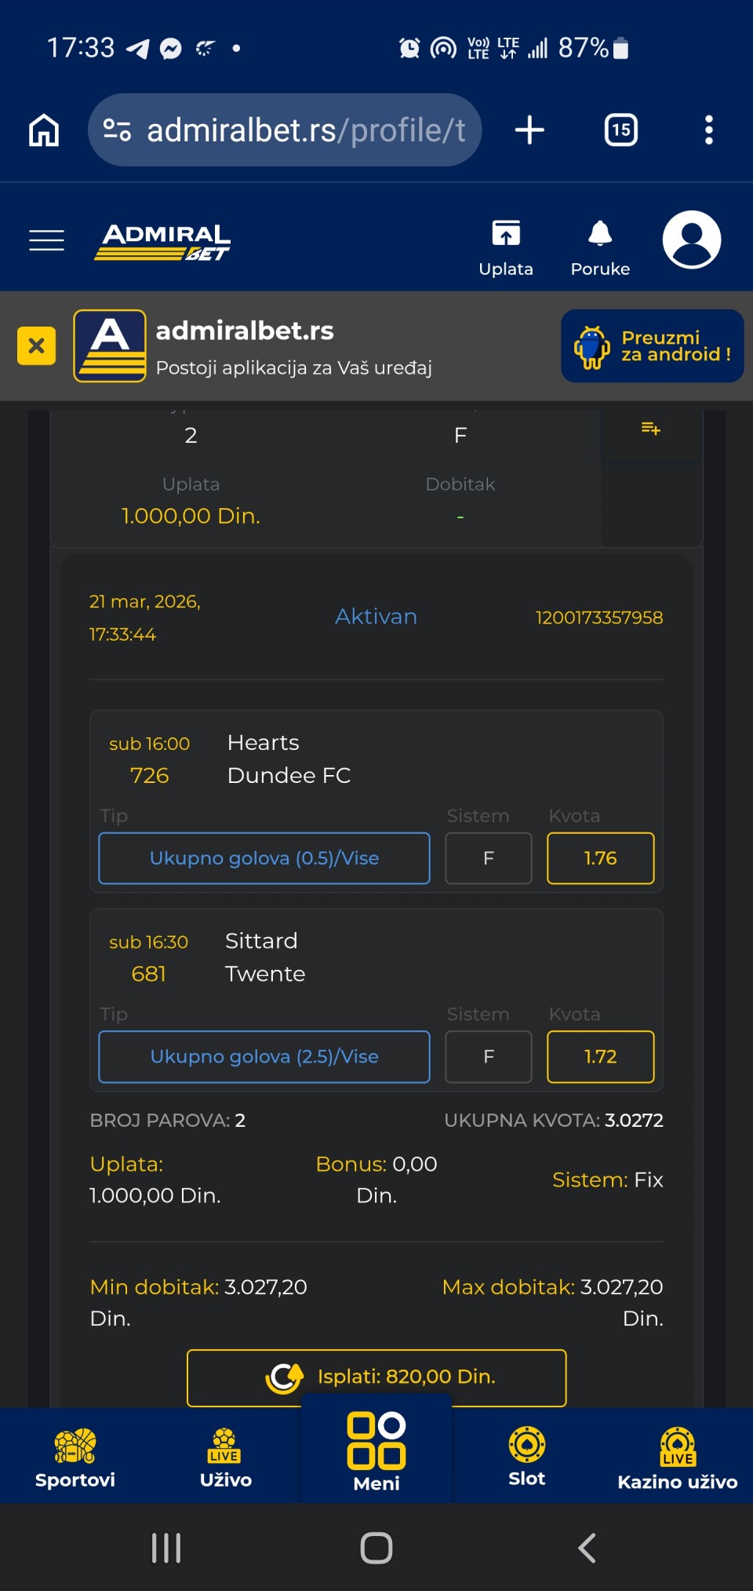753x1591 pixels.
Task: Open browser three-dot options menu
Action: click(x=709, y=130)
